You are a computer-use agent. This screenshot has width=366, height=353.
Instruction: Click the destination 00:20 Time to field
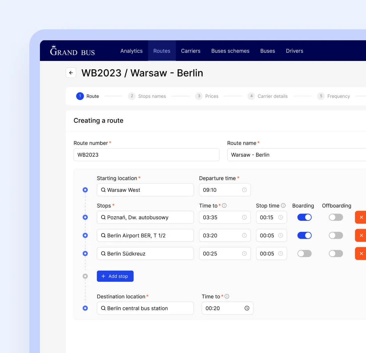click(x=227, y=308)
